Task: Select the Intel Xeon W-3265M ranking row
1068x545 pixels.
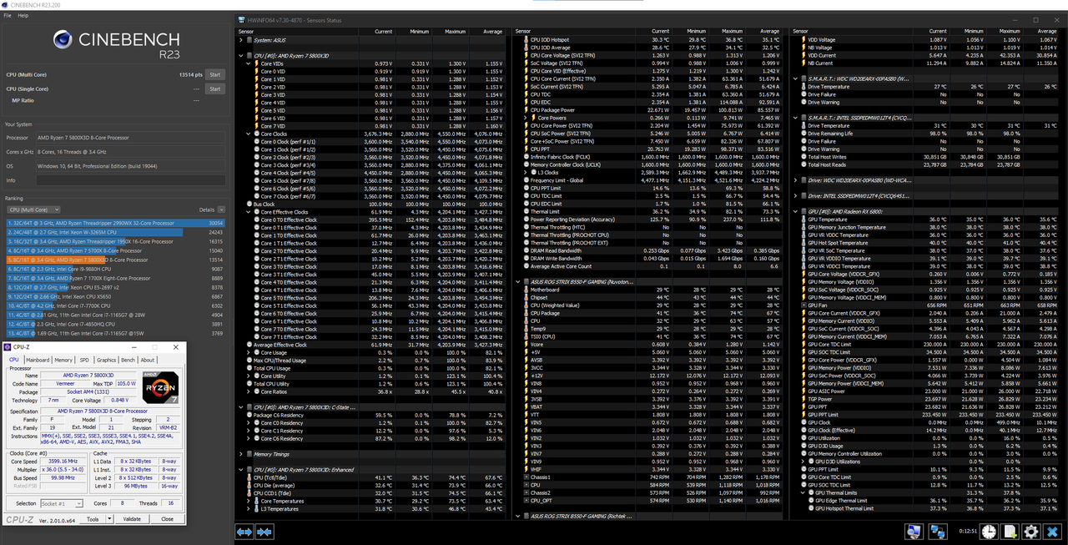Action: 114,232
